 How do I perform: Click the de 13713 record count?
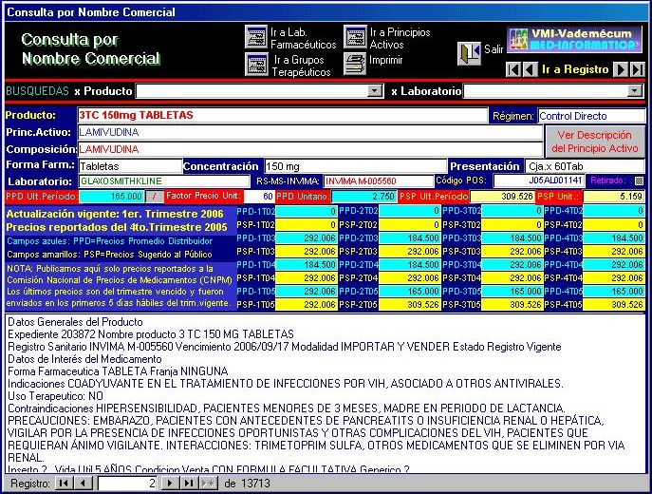point(247,484)
